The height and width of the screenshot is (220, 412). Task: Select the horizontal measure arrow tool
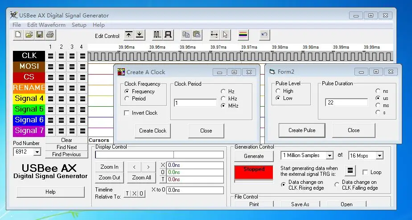tap(214, 35)
